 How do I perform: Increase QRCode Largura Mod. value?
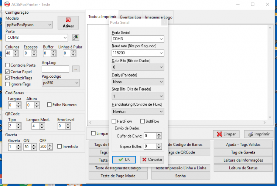(42, 125)
